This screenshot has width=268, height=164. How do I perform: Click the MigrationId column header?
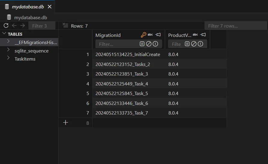click(x=108, y=35)
